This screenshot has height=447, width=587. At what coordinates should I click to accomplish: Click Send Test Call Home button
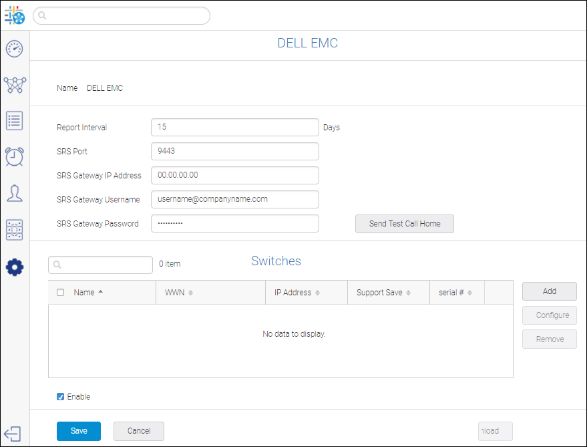[405, 224]
